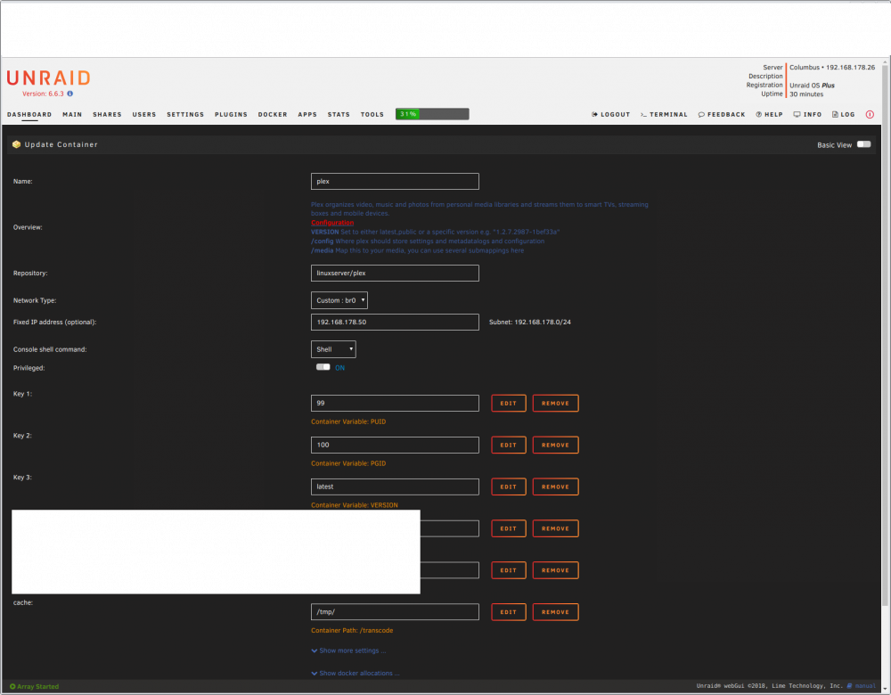Open the Plugins tab

232,114
